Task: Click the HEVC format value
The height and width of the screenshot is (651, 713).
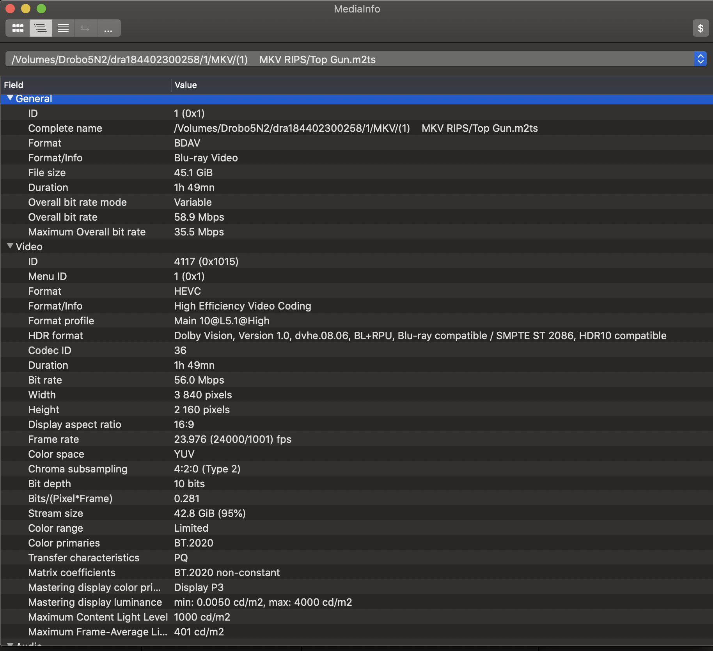Action: [x=188, y=291]
